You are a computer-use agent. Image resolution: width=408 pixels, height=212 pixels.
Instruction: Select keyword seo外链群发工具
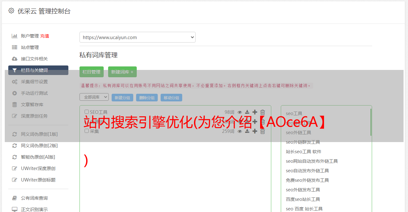(303, 142)
